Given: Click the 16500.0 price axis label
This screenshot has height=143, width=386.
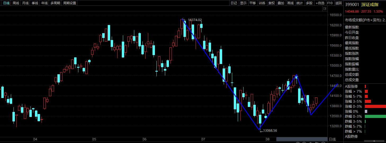Looking at the screenshot, I should tap(335, 15).
